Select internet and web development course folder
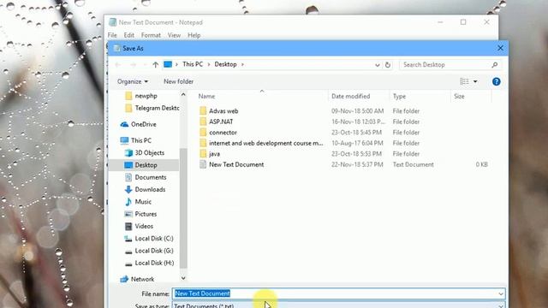Viewport: 548px width, 308px height. click(266, 143)
